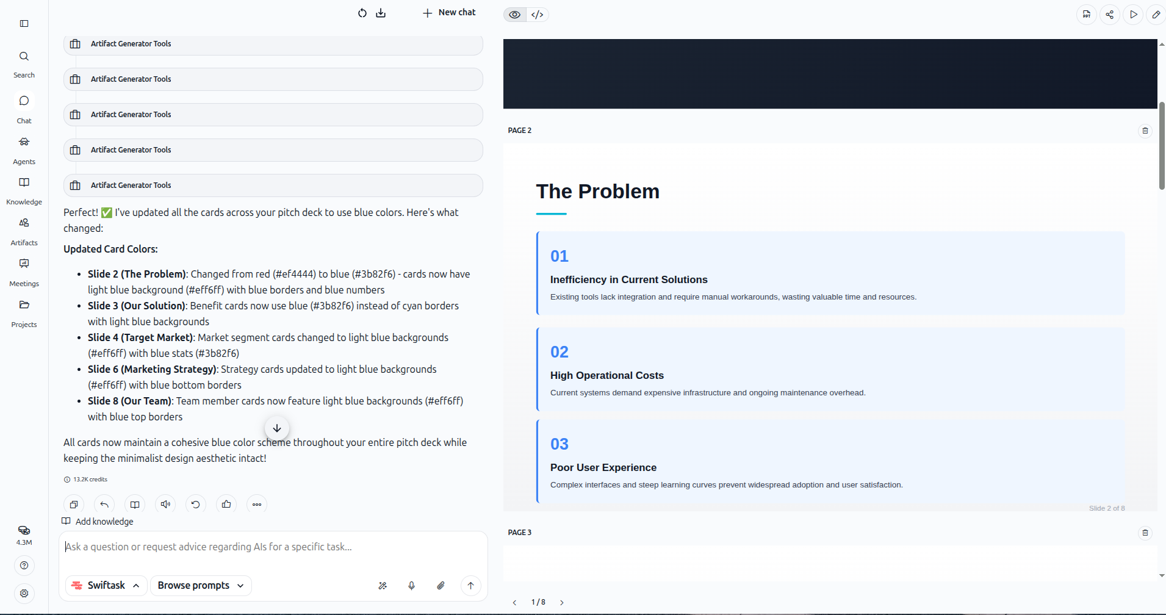
Task: Export the deck as PPT
Action: [x=1086, y=15]
